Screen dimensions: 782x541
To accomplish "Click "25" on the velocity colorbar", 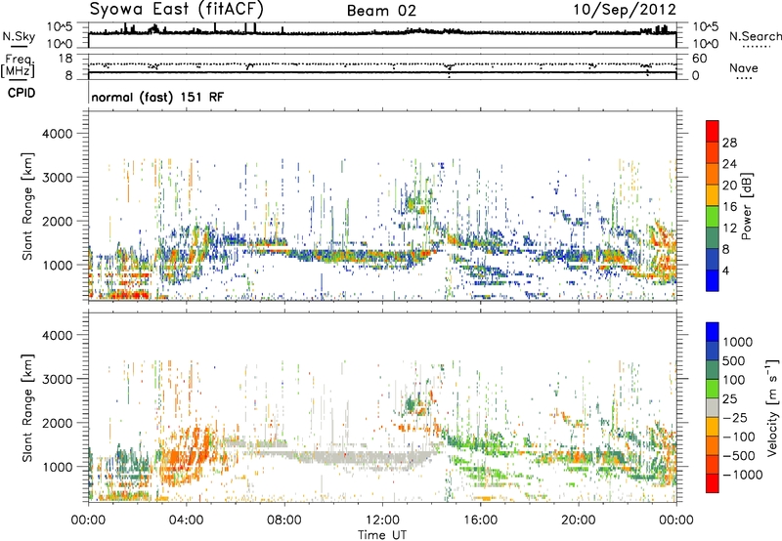I will tap(729, 398).
